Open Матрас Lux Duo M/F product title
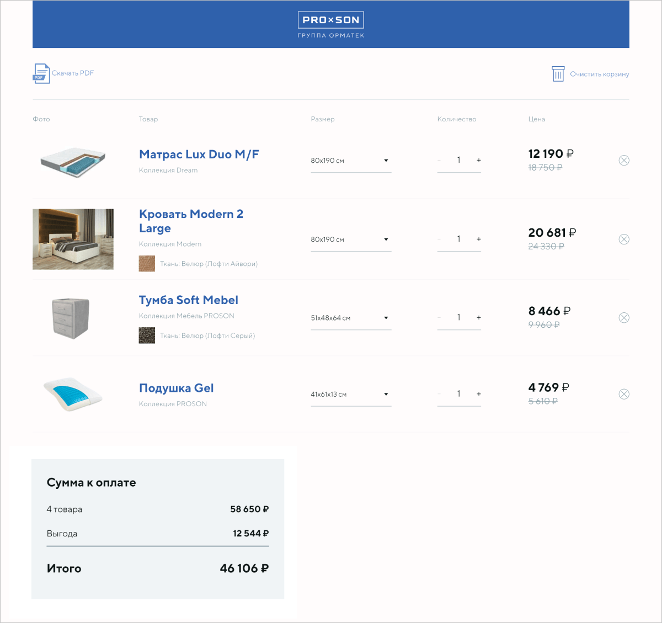This screenshot has height=623, width=662. 199,155
